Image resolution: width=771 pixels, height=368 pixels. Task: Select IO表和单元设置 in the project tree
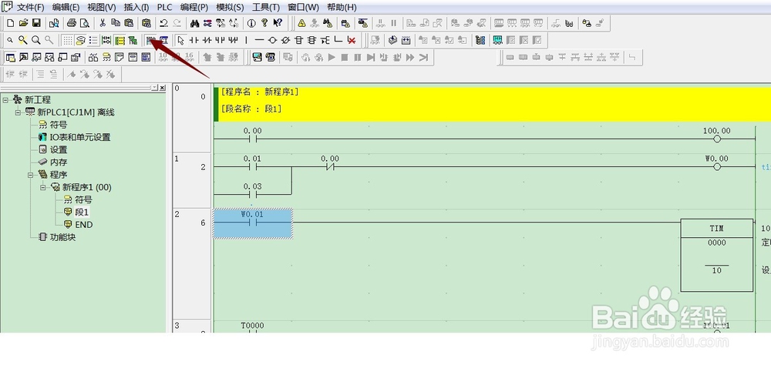80,137
